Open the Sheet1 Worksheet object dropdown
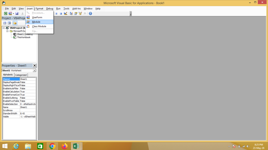 tap(34, 70)
